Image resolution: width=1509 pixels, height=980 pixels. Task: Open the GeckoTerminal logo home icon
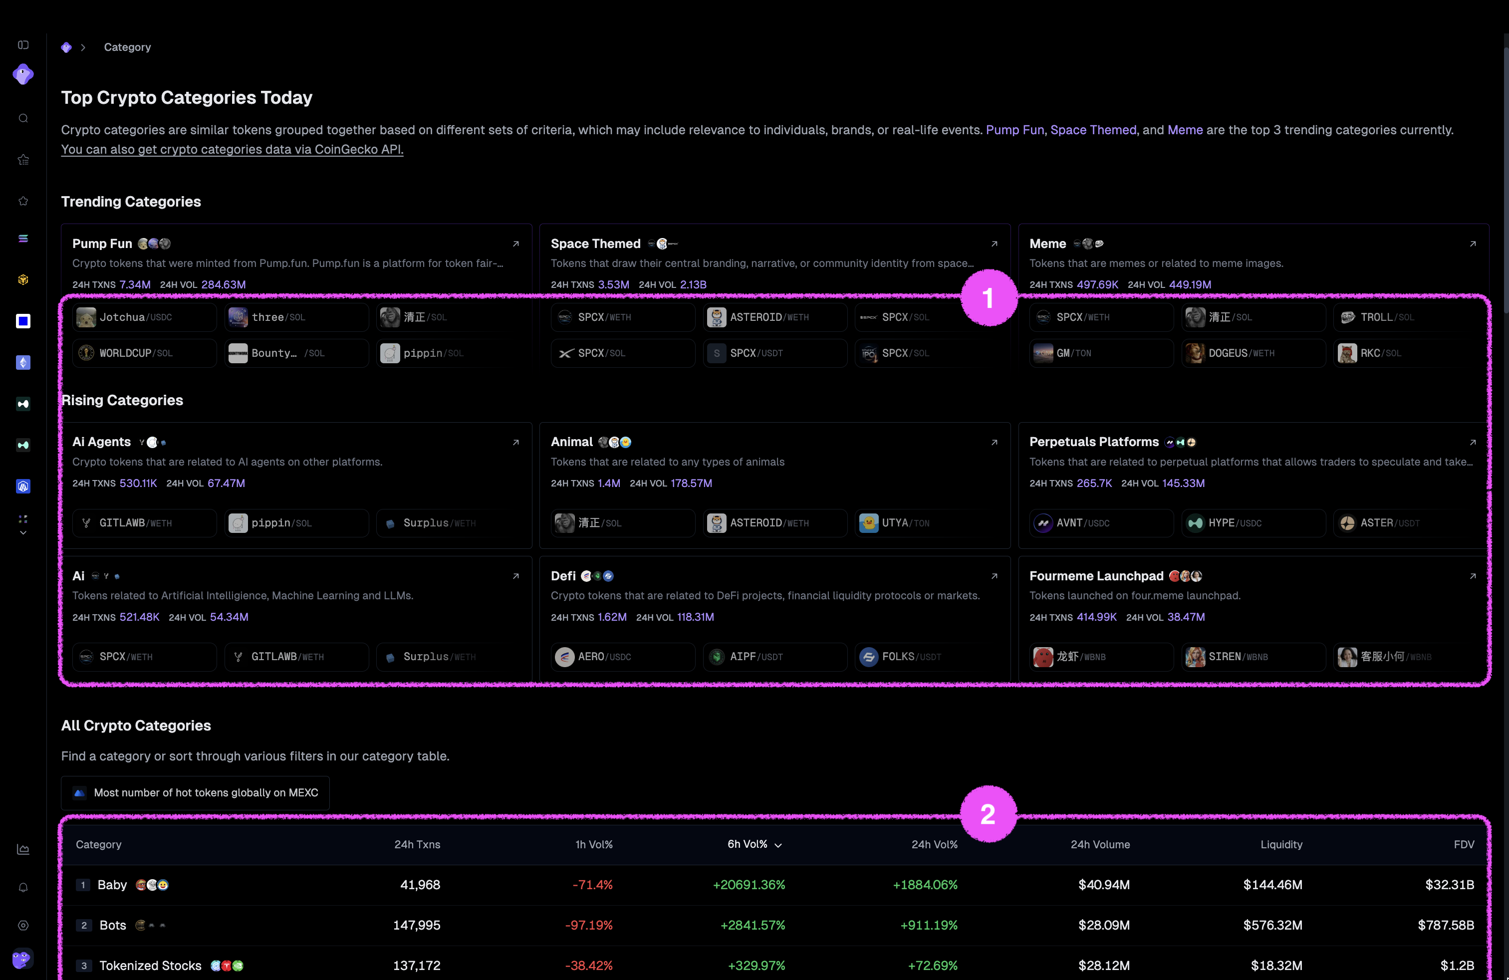23,75
